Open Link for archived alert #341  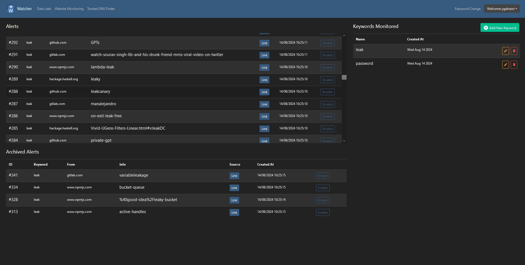coord(234,176)
